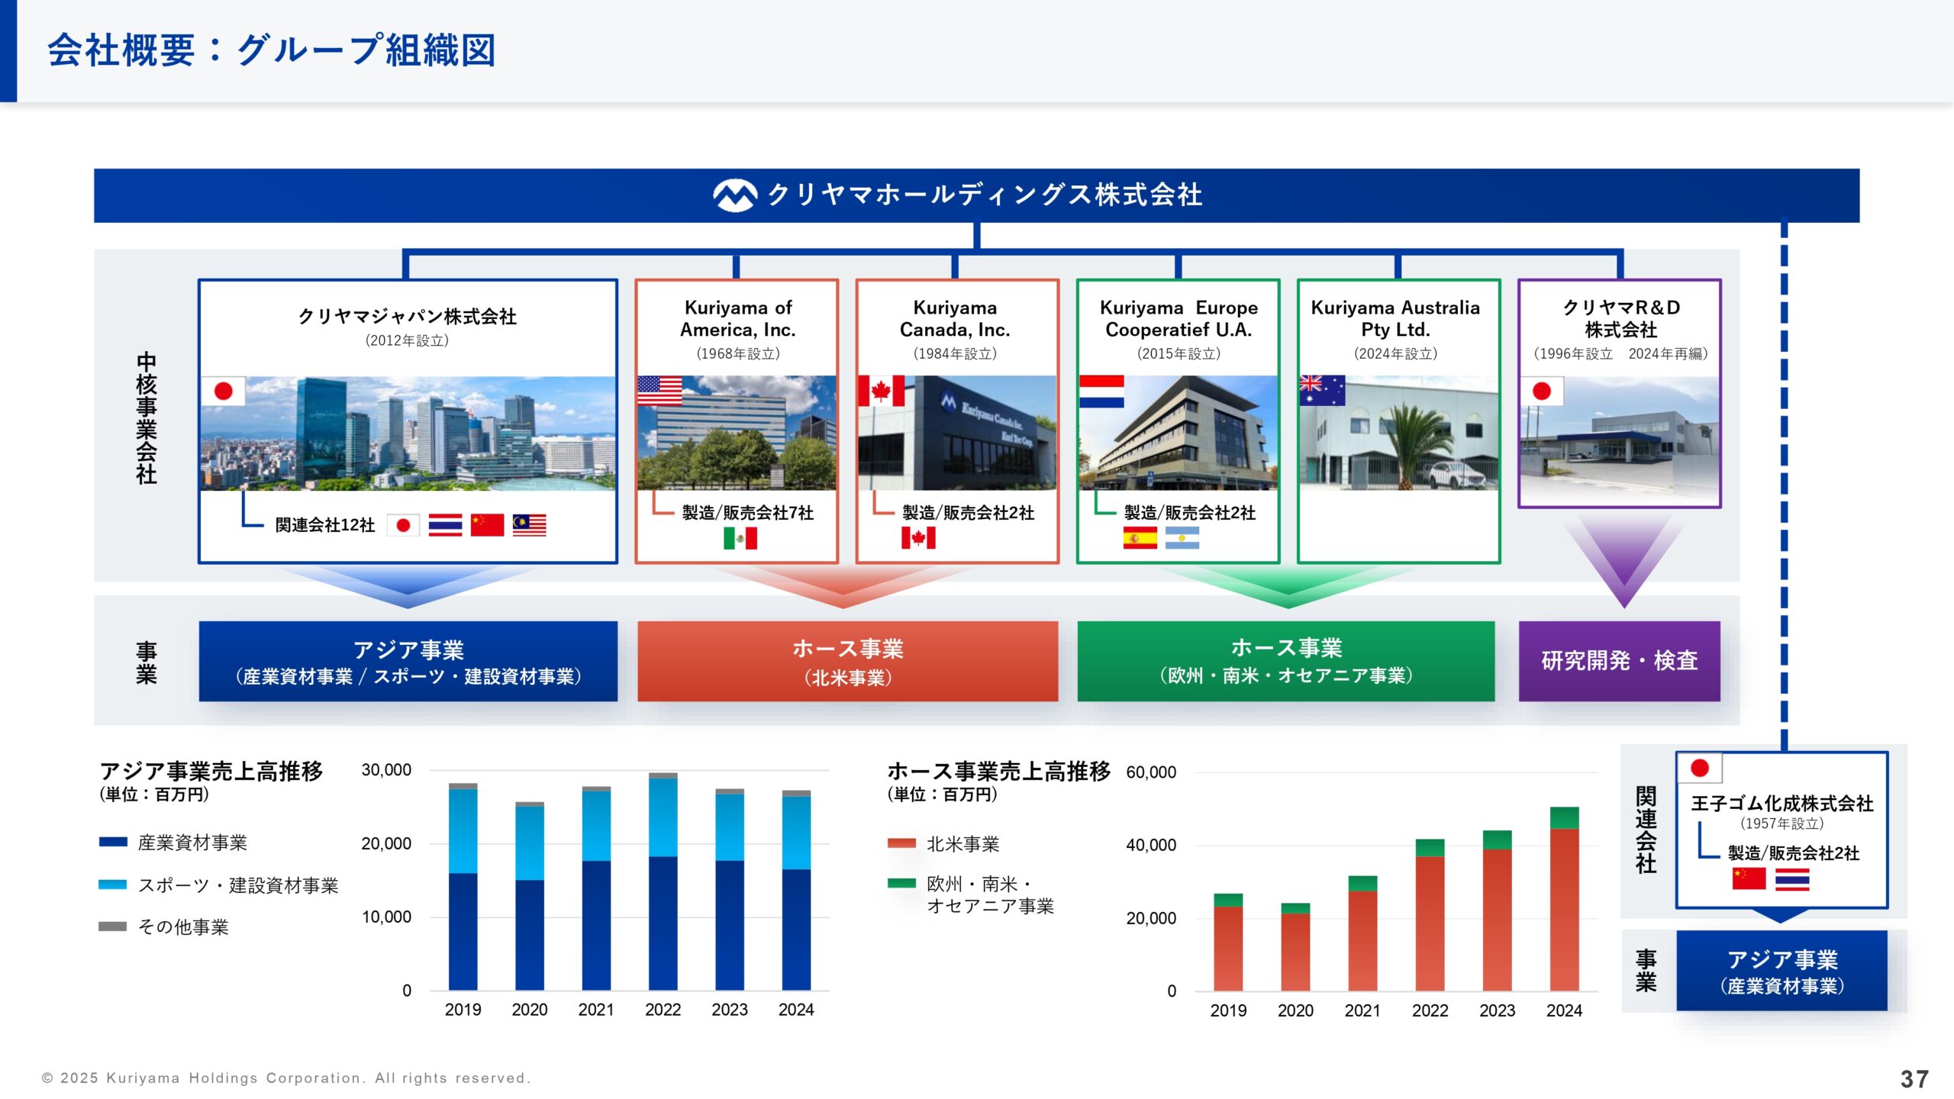
Task: Click the 産業資材事業 legend color swatch
Action: click(x=113, y=842)
